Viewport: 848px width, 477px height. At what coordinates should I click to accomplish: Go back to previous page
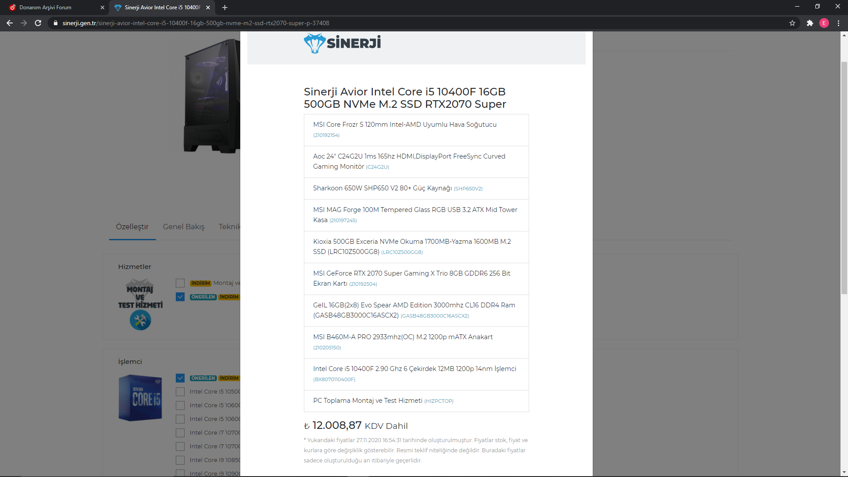[10, 23]
